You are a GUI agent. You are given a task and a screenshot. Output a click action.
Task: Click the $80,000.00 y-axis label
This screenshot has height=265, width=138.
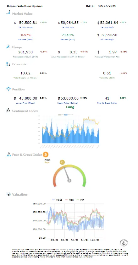click(x=39, y=204)
